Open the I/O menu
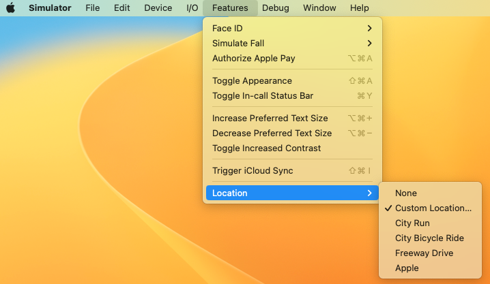 pyautogui.click(x=192, y=7)
